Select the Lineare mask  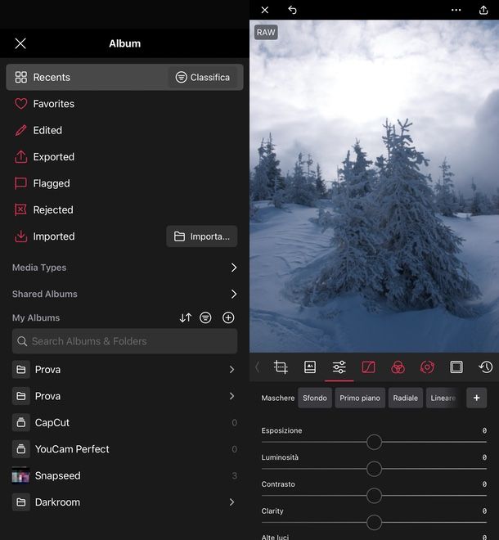[443, 398]
